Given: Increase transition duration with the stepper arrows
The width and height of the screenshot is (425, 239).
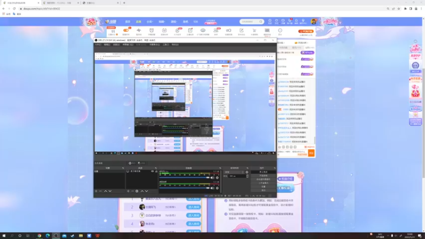Looking at the screenshot, I should tap(247, 175).
